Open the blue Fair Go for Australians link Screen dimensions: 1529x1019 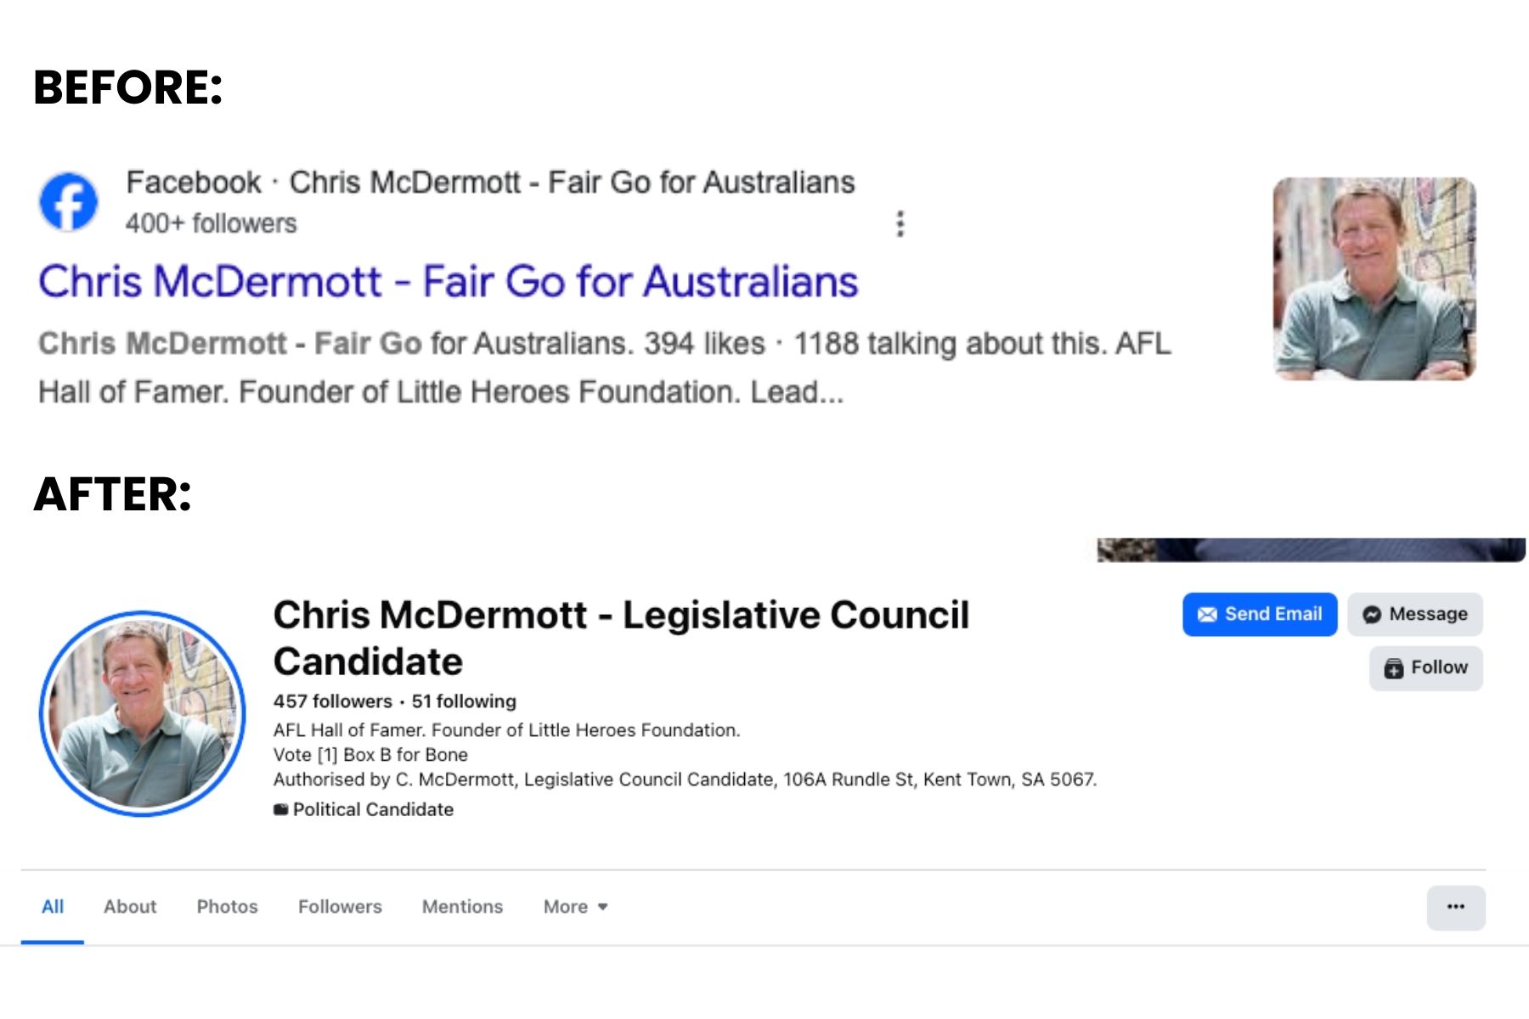[x=448, y=282]
